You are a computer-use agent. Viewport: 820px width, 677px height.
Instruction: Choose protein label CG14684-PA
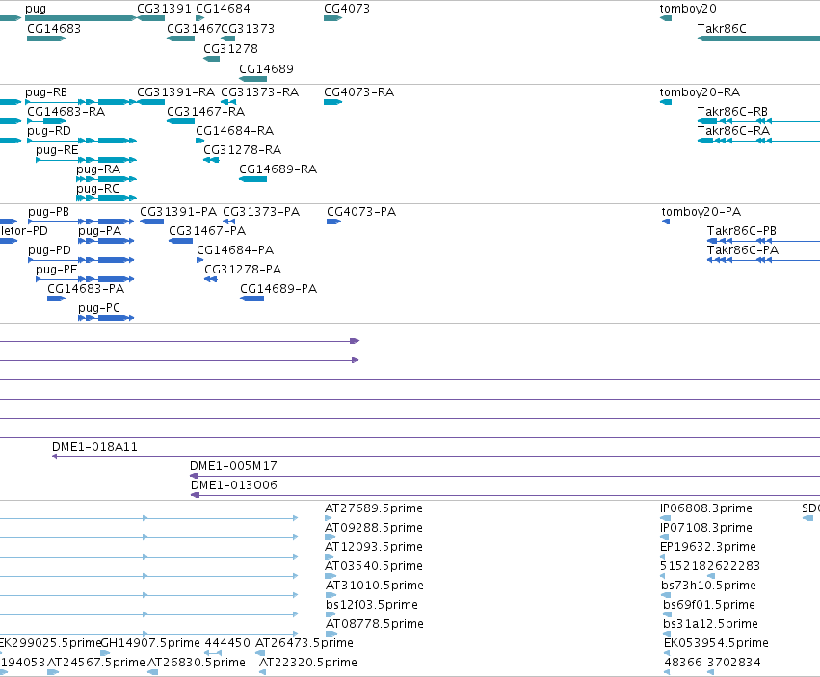pos(235,251)
